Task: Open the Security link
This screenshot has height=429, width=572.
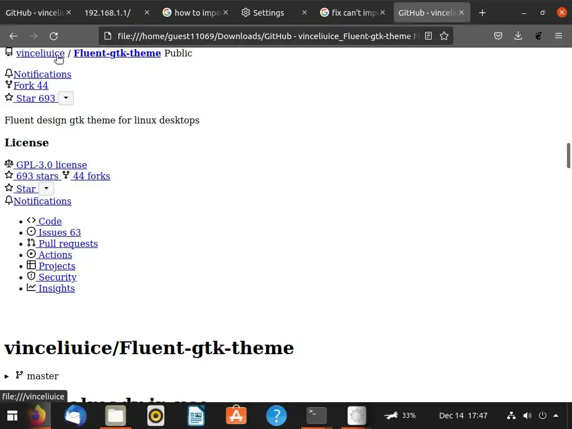Action: pos(57,277)
